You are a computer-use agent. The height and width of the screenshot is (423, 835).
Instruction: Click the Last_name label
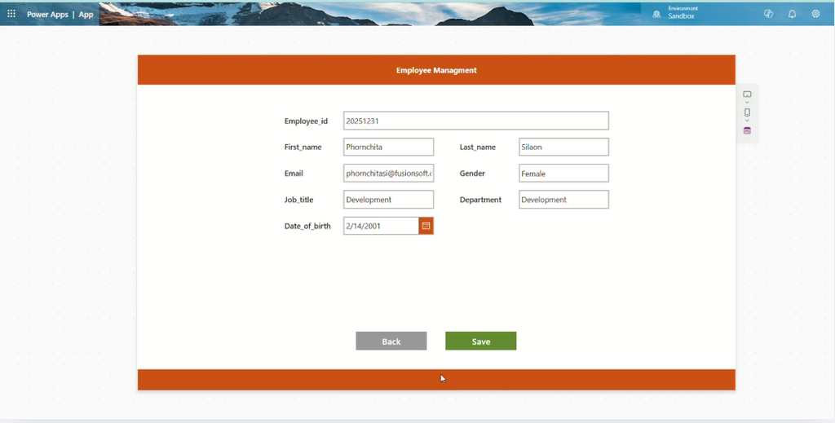(x=478, y=148)
